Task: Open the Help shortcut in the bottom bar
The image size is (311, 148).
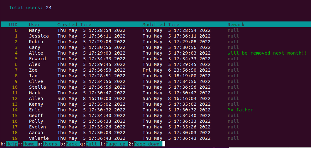Action: (12, 144)
